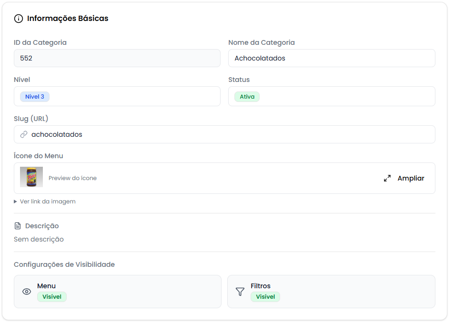Focus the Nome da Categoria input field
The image size is (454, 323).
pos(332,58)
